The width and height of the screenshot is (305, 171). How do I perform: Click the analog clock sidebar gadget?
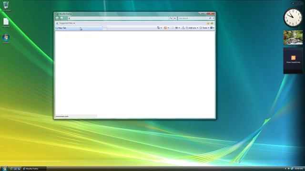(293, 18)
